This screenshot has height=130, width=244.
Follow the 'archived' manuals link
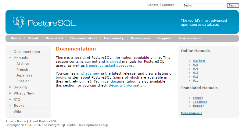pos(113,61)
